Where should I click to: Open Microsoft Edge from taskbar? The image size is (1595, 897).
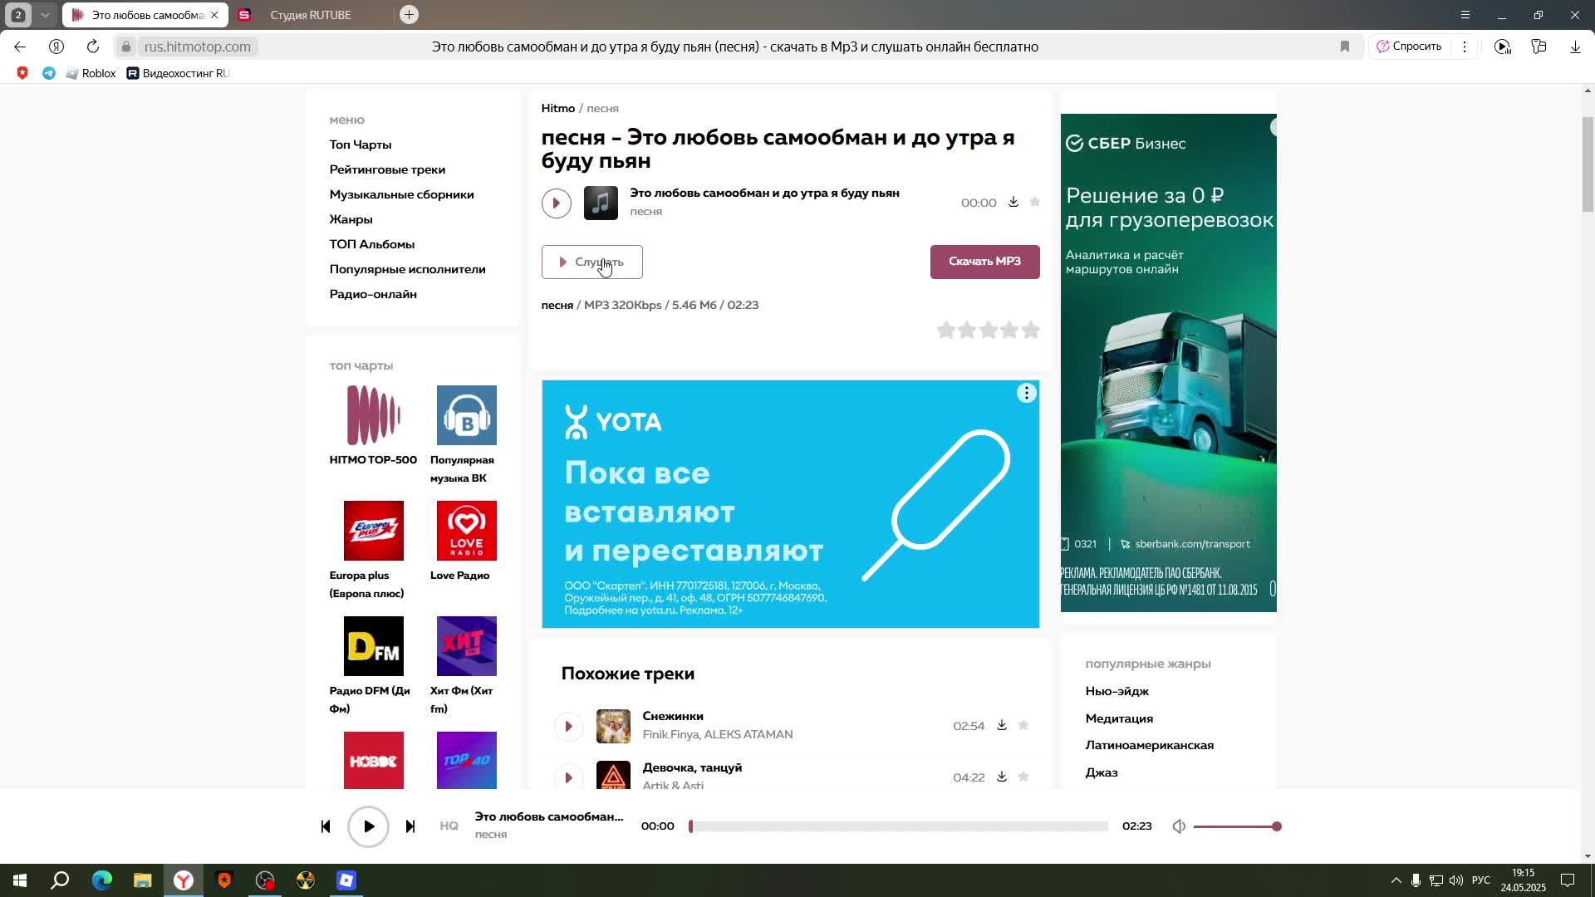[101, 880]
